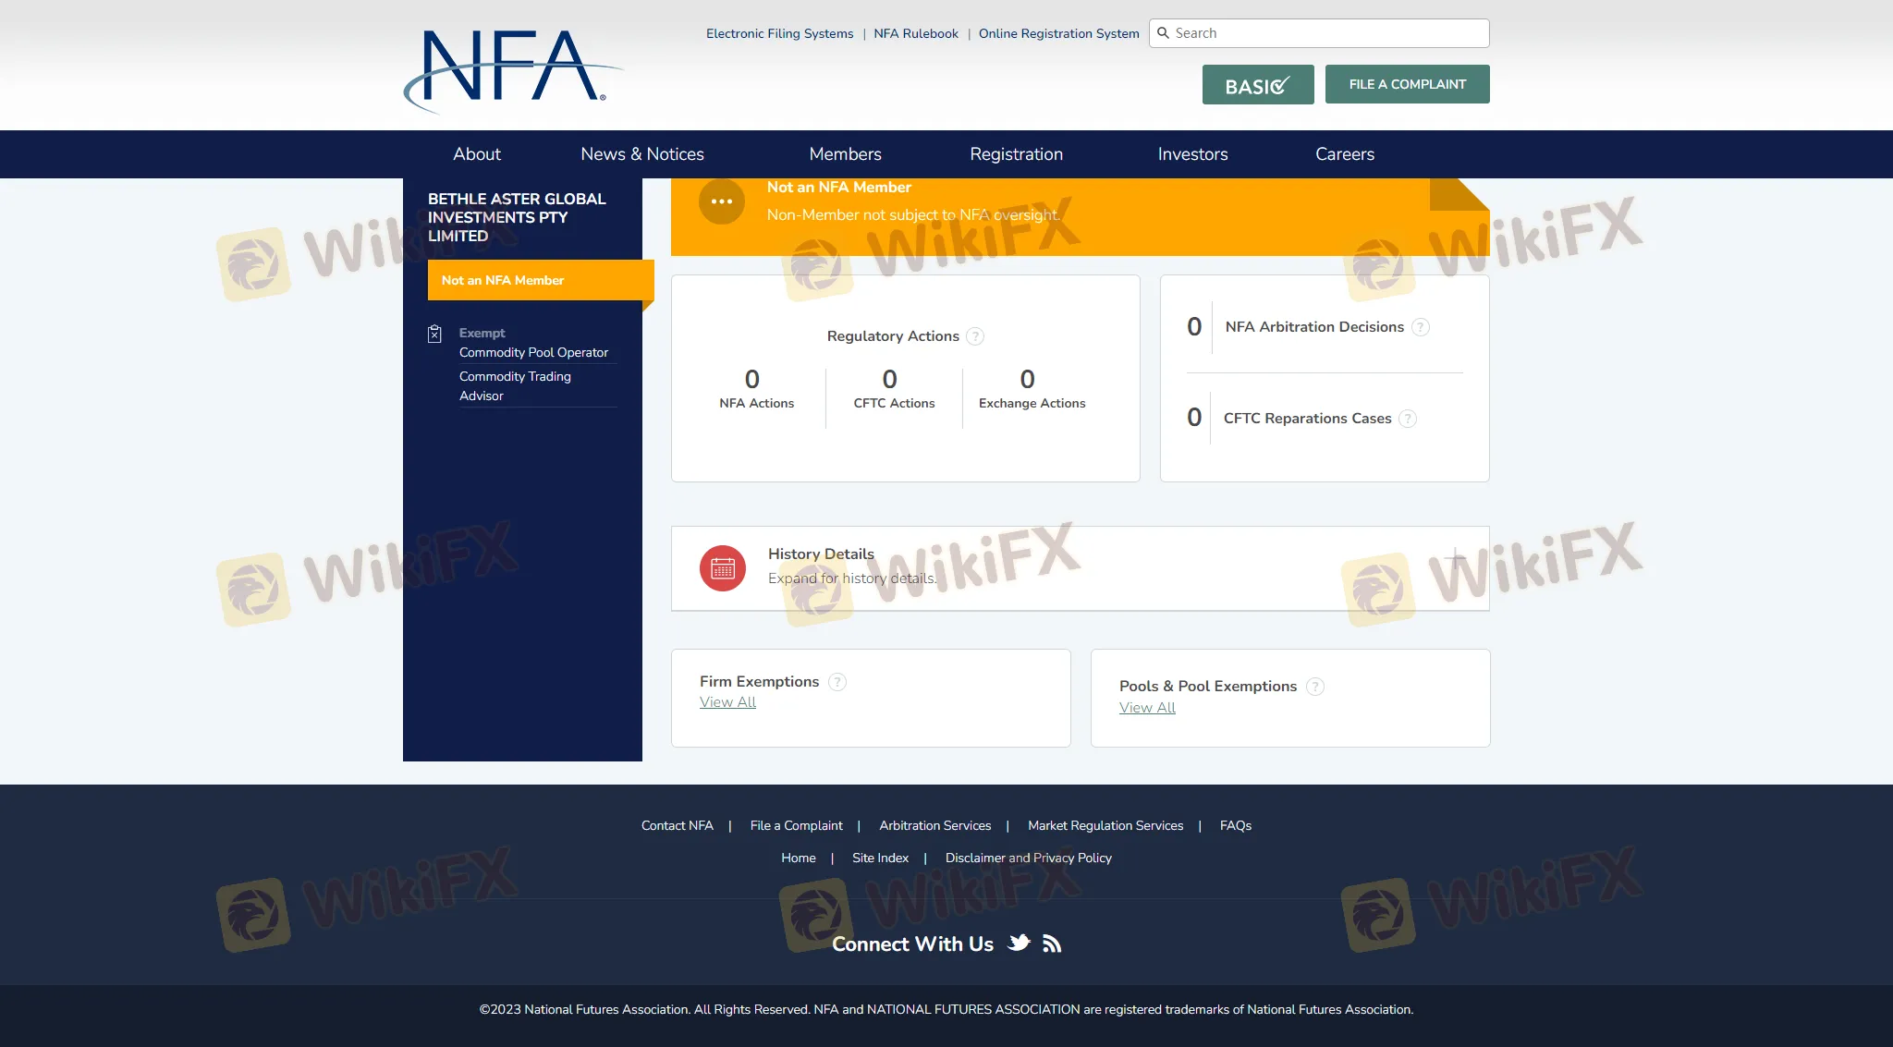
Task: Open Contact NFA footer link
Action: 678,825
